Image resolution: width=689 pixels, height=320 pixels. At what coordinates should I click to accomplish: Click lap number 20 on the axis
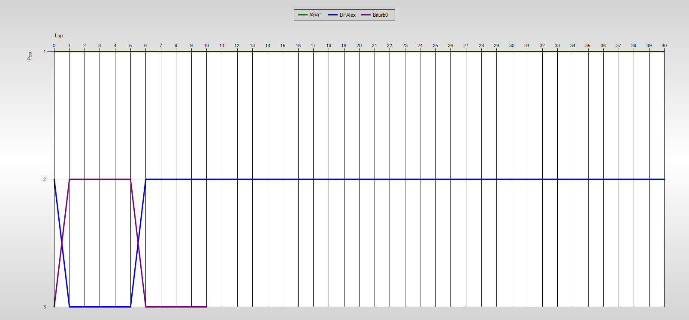coord(359,45)
